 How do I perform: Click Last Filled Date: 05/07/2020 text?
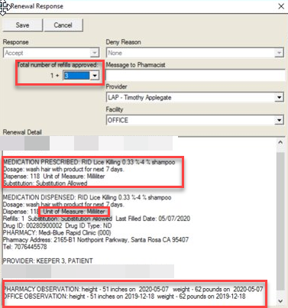[x=153, y=219]
